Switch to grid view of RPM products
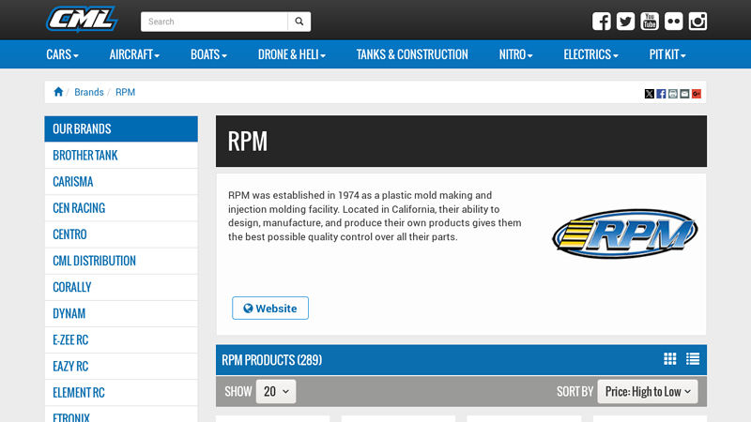Screen dimensions: 751x422 tap(670, 359)
